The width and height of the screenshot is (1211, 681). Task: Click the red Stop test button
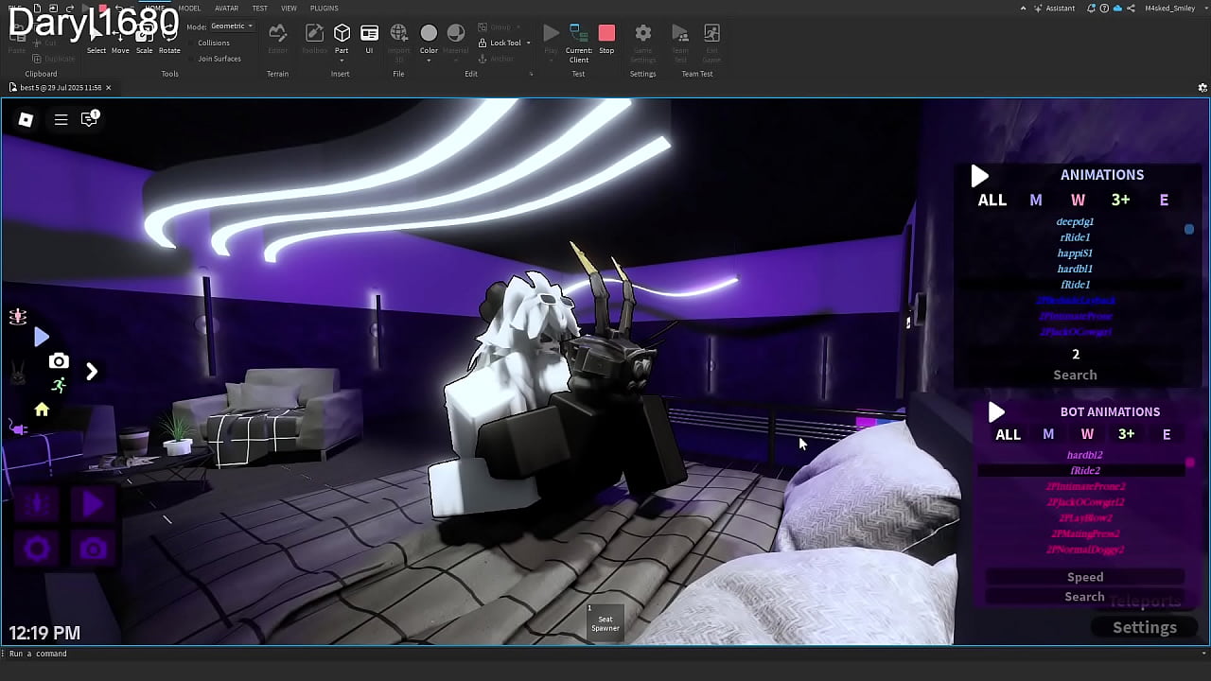(606, 34)
